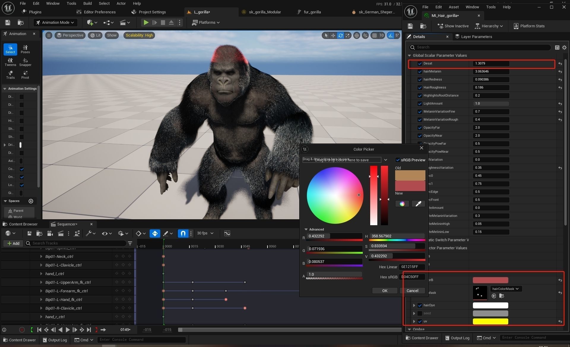Screen dimensions: 570x347
Task: Click the save icon in material editor
Action: (410, 26)
